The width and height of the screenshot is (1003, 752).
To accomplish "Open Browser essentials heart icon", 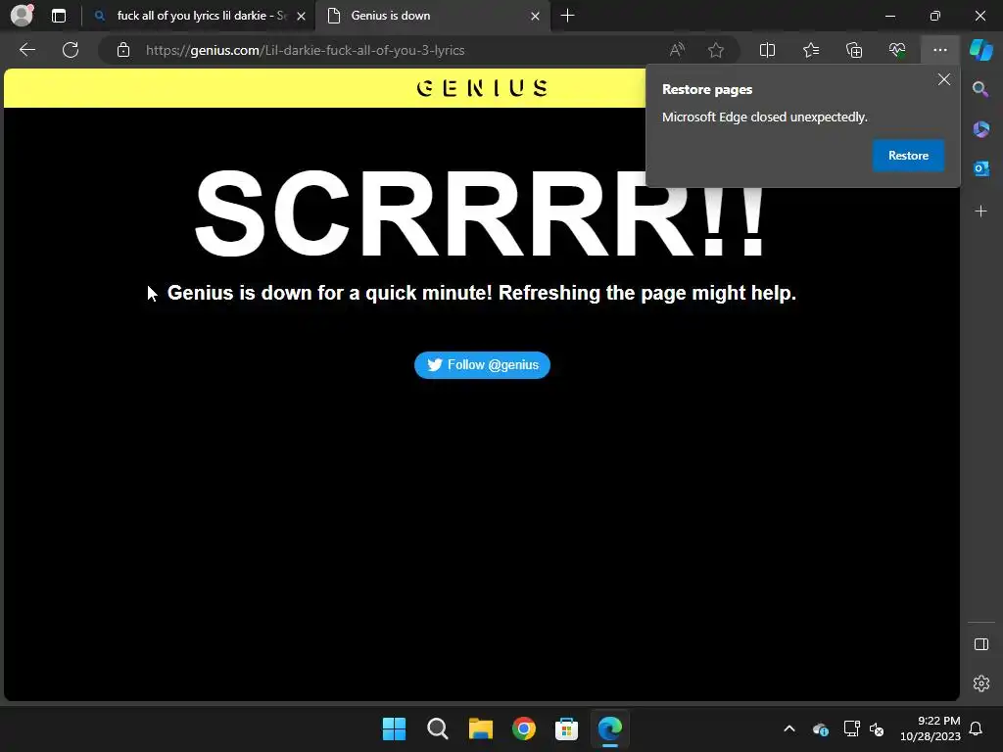I will [x=897, y=50].
